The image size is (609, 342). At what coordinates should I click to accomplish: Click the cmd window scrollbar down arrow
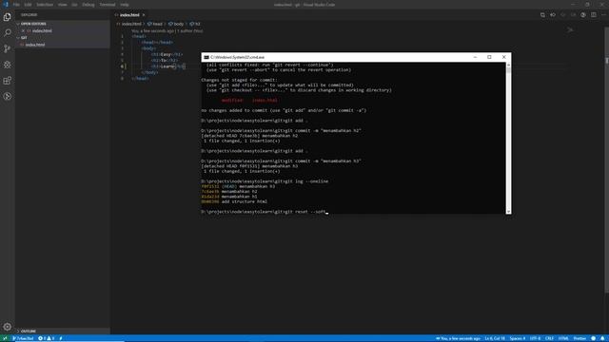(508, 211)
